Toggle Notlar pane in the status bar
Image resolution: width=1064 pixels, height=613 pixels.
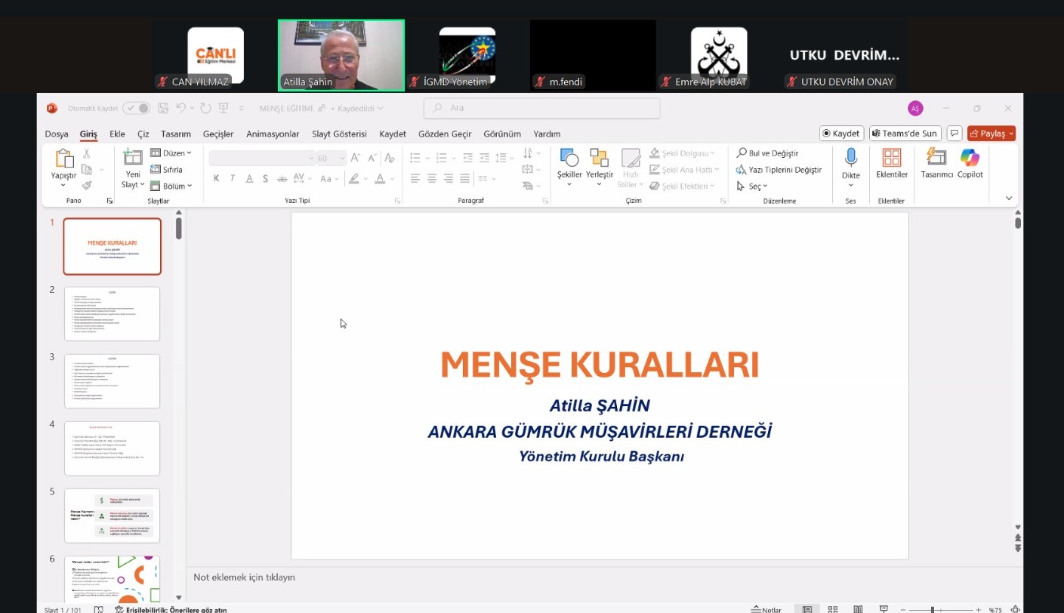[x=766, y=609]
